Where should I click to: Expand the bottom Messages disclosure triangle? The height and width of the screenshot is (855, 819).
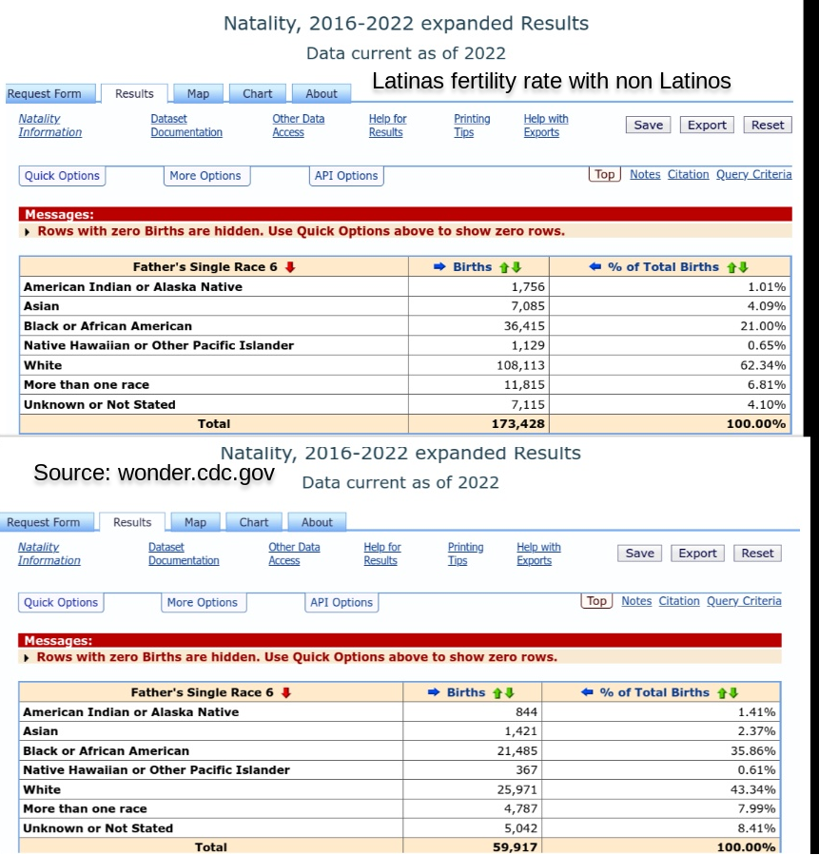click(x=27, y=657)
